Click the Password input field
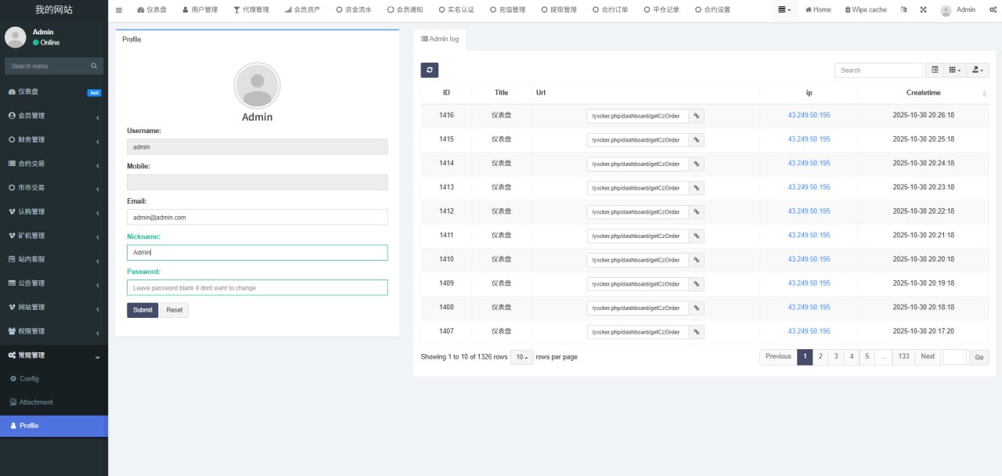The width and height of the screenshot is (1002, 476). click(257, 288)
